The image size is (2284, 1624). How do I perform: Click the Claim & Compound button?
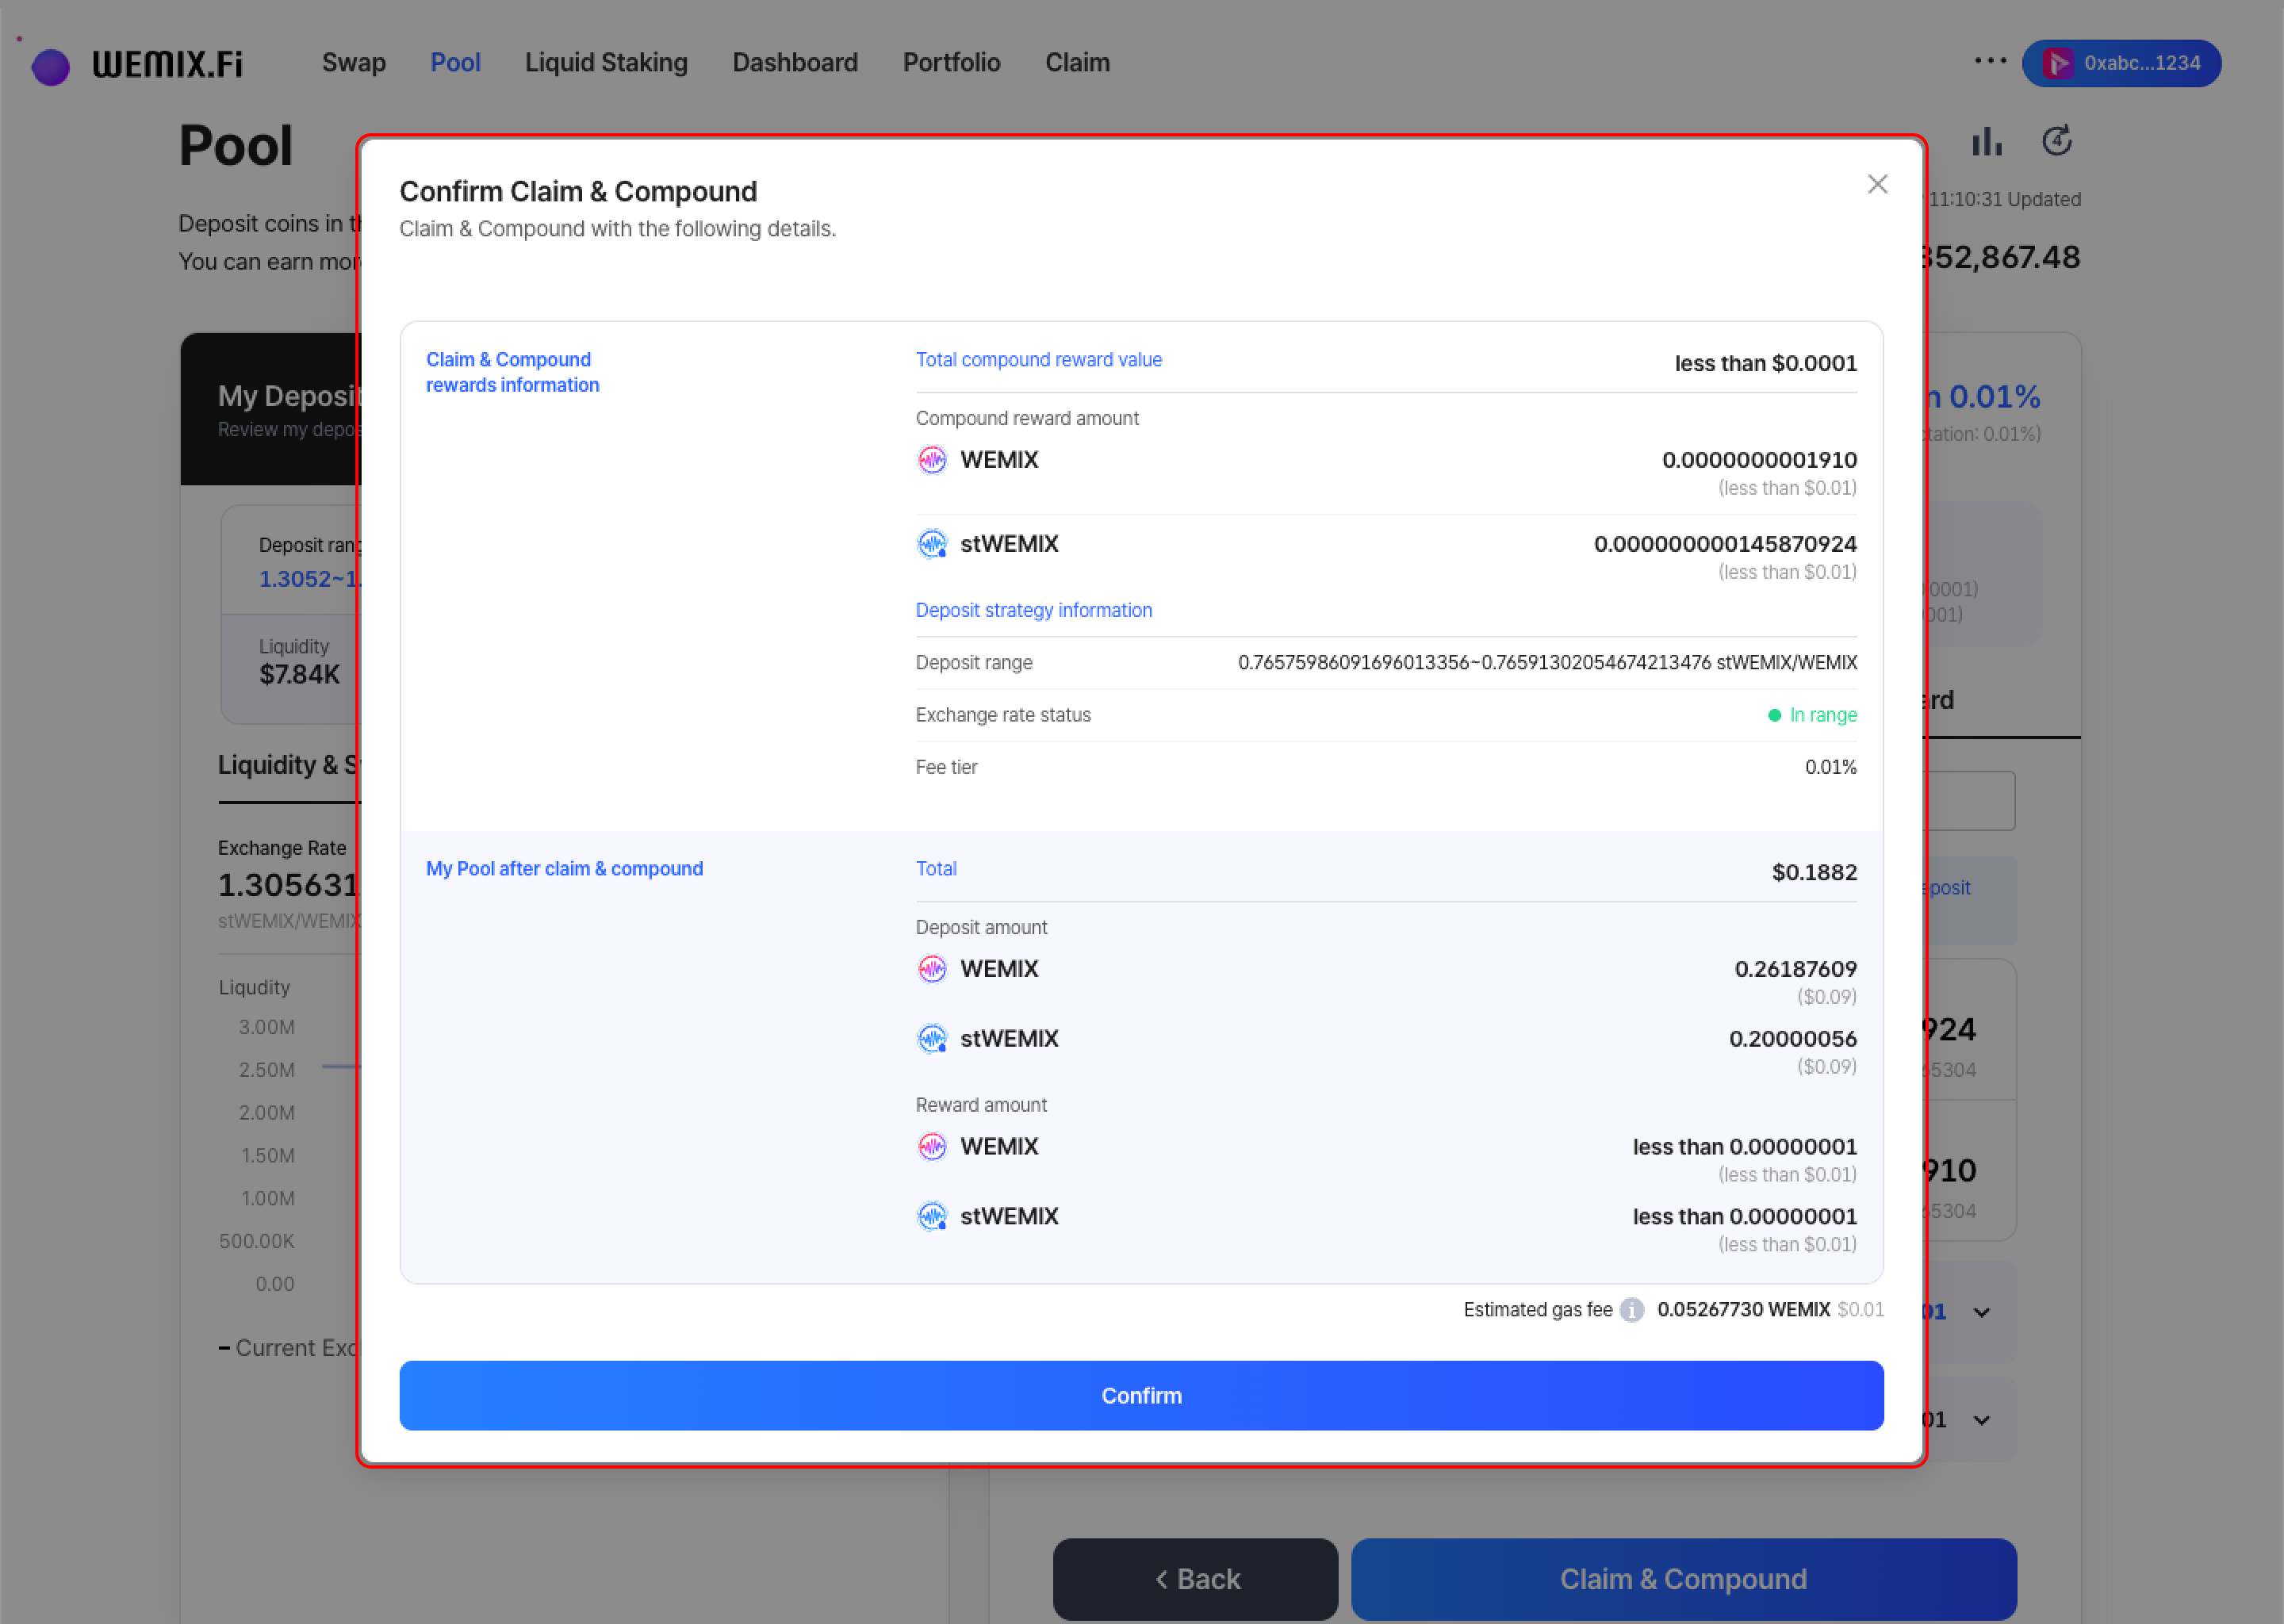point(1683,1579)
